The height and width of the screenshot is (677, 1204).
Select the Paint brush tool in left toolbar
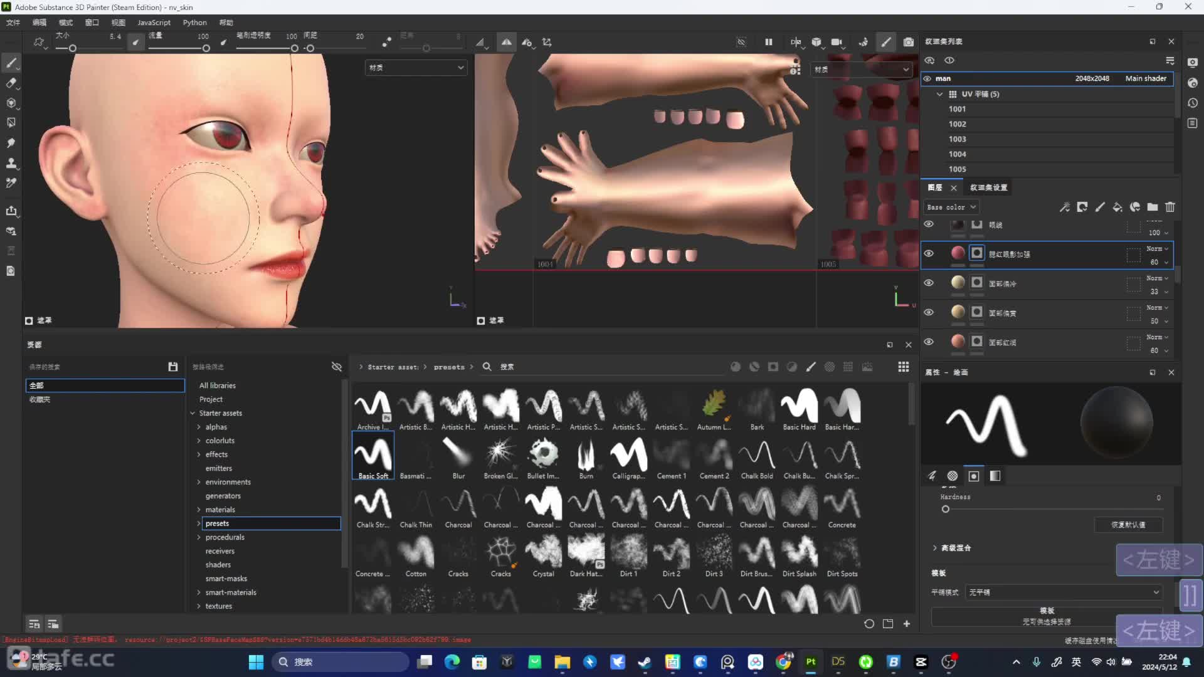pos(11,63)
